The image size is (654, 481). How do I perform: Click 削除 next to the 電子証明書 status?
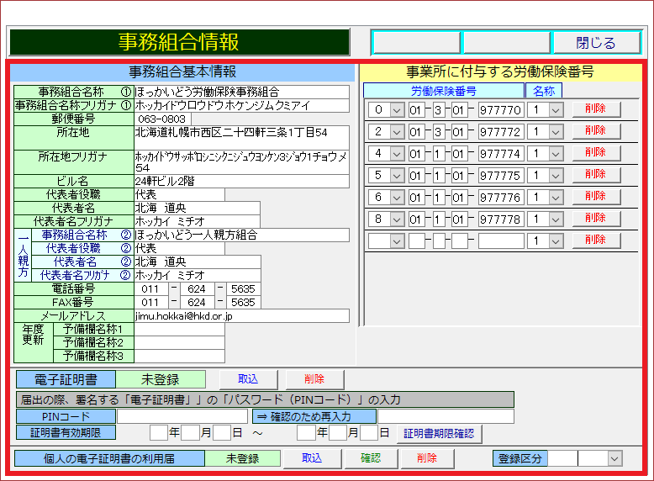point(314,380)
